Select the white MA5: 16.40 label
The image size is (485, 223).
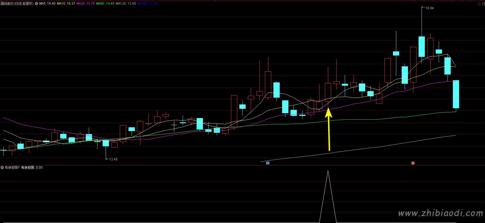(x=47, y=4)
